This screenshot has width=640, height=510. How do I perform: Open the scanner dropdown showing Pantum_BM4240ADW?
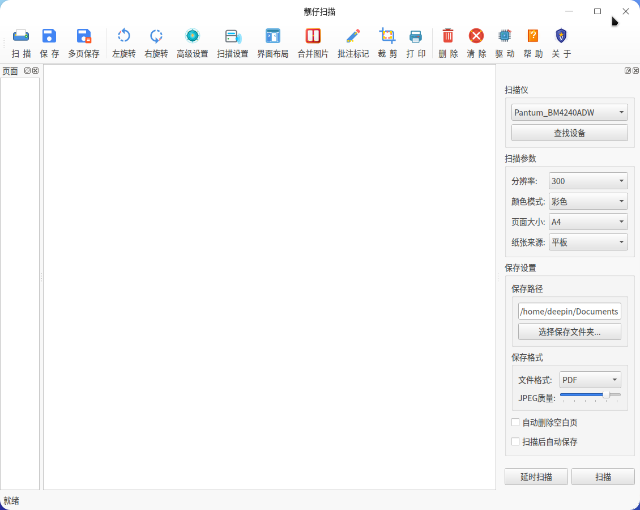click(x=569, y=112)
